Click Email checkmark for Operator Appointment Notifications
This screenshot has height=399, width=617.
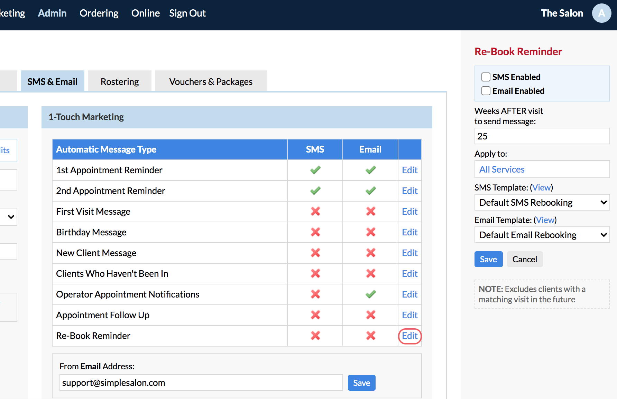[x=370, y=294]
